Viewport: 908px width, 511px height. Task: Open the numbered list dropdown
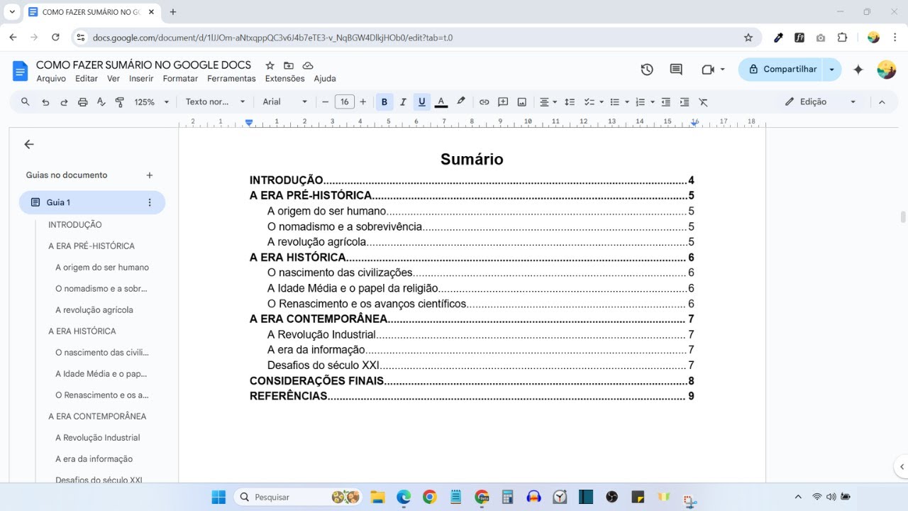[x=653, y=102]
